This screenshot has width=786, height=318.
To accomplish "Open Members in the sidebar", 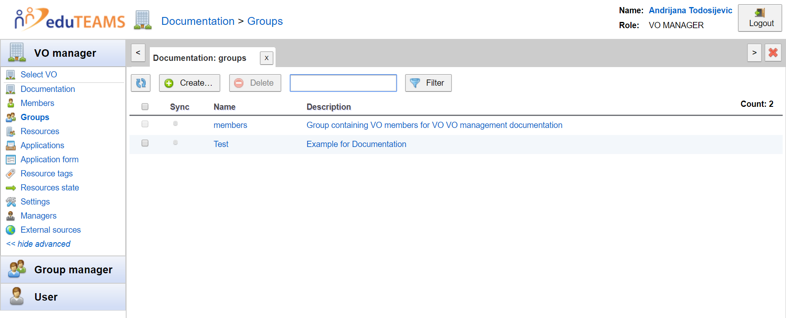I will pos(37,103).
